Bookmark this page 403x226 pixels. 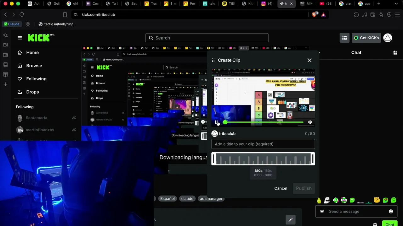65,14
